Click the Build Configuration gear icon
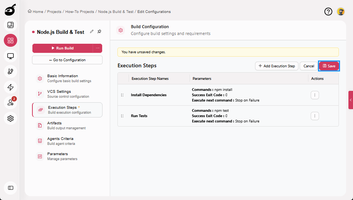353x200 pixels. click(x=121, y=30)
